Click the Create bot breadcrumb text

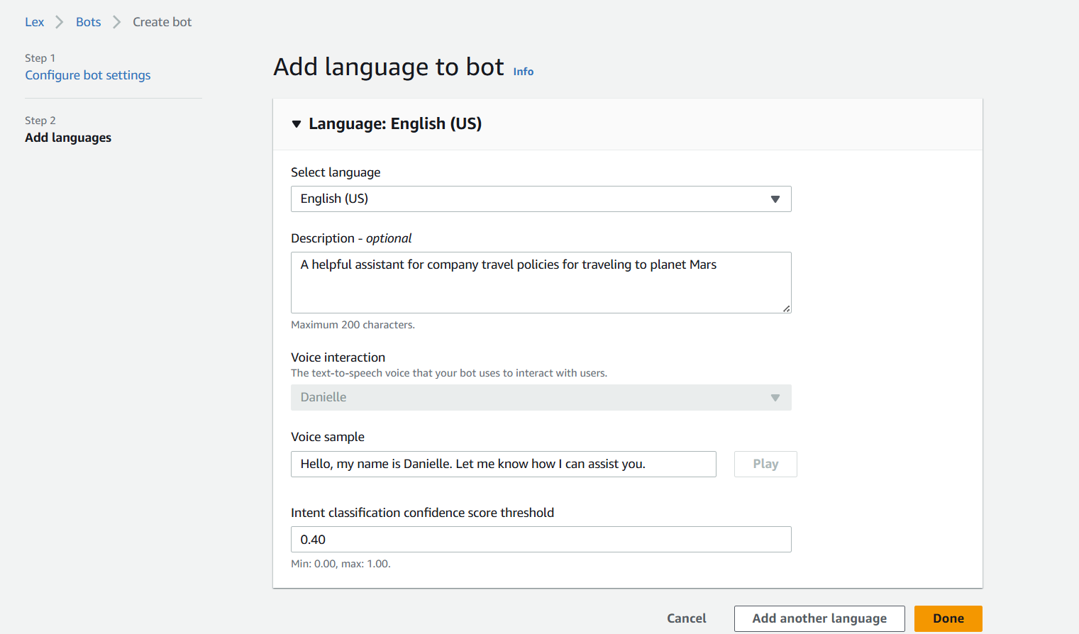(x=162, y=22)
